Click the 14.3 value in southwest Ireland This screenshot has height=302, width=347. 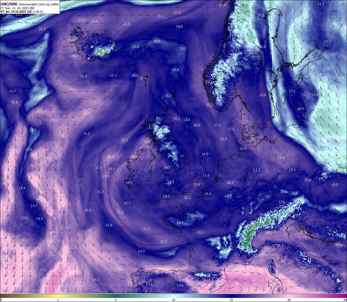tap(129, 183)
